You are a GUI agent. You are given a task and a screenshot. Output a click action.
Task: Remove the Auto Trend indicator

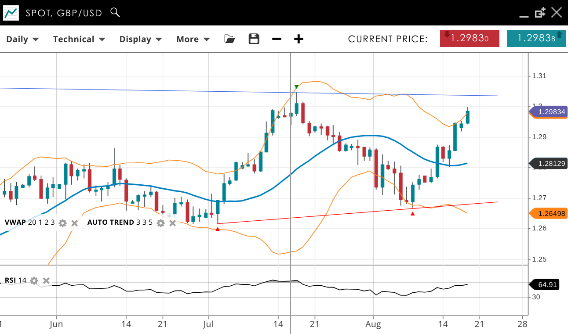[173, 223]
